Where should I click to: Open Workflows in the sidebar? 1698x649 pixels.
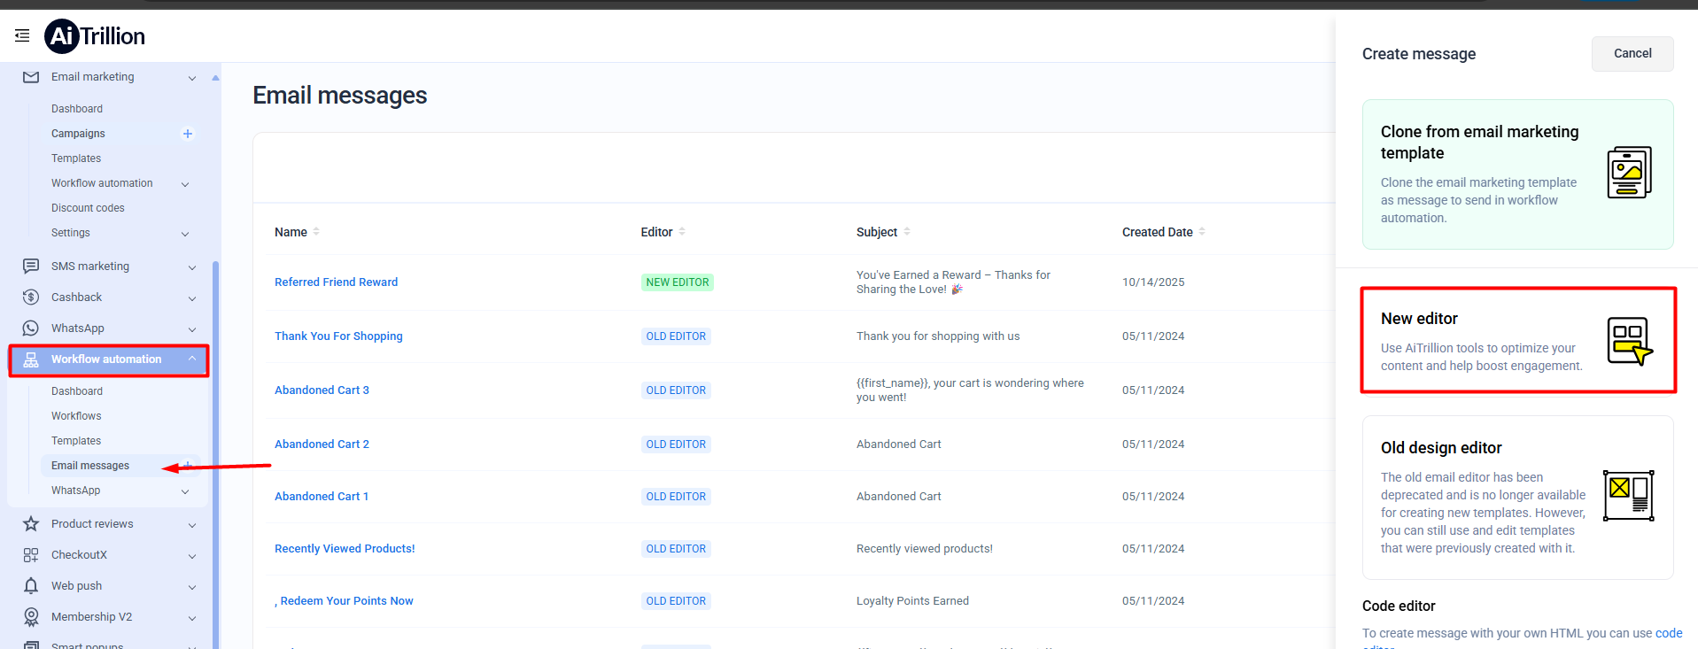point(76,416)
